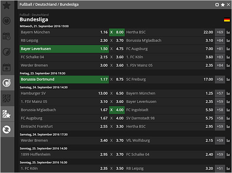Select FC Schalke 04 away win 2.40
Image resolution: width=232 pixels, height=173 pixels.
(170, 155)
